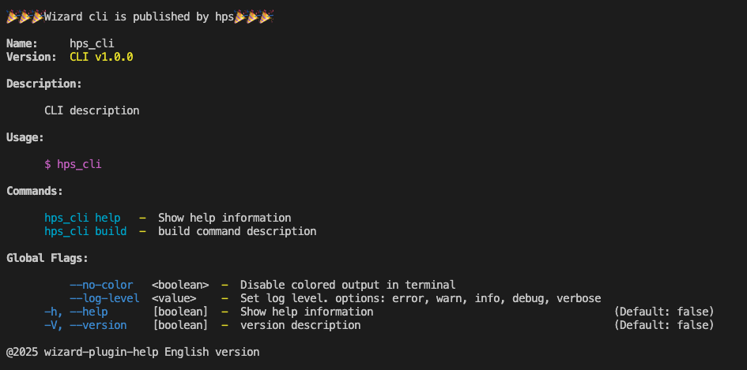Image resolution: width=747 pixels, height=370 pixels.
Task: Click the -h, --help flag
Action: [76, 312]
